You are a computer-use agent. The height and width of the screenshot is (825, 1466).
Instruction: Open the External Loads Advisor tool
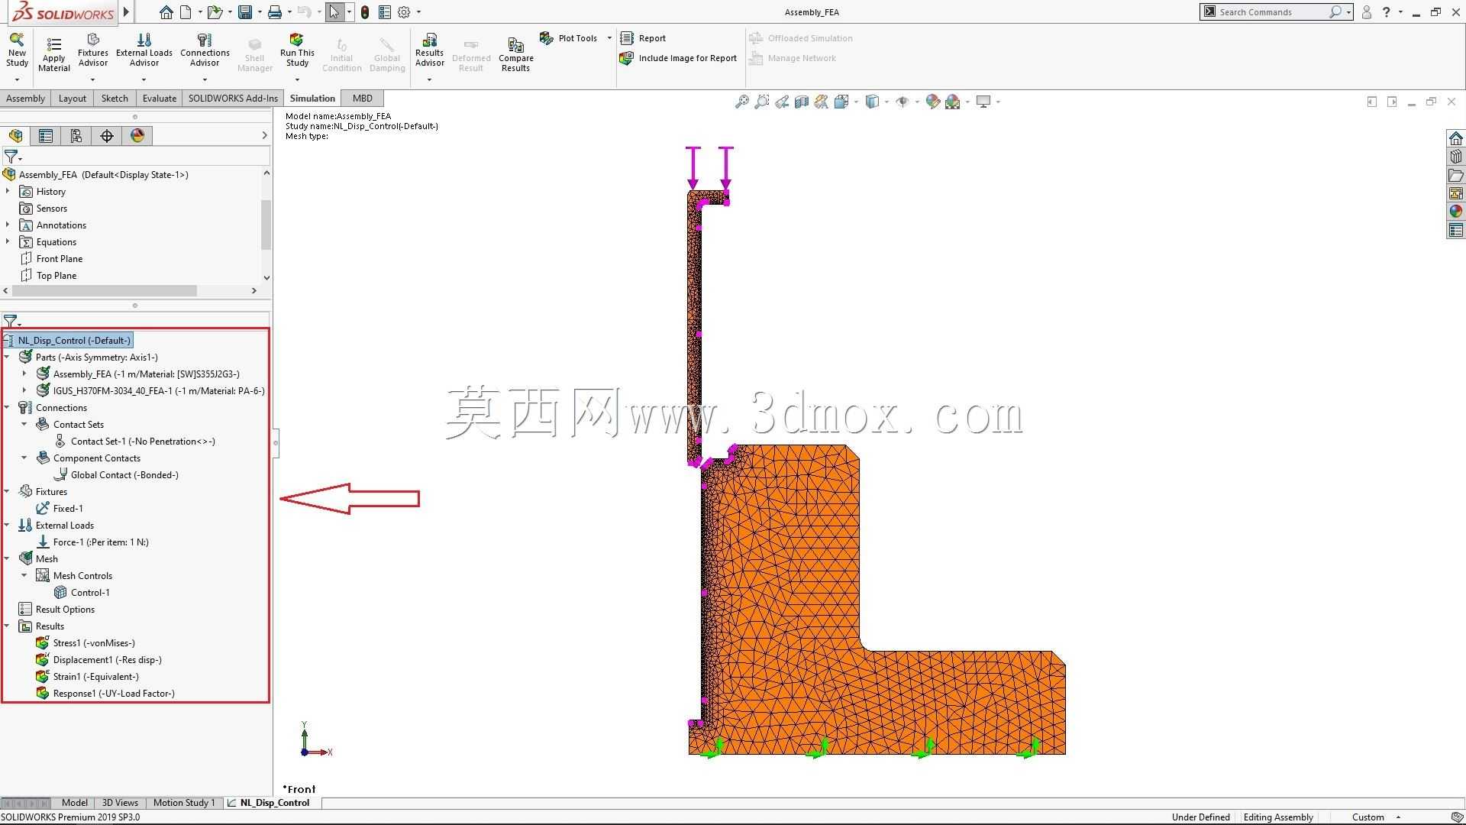(x=144, y=51)
